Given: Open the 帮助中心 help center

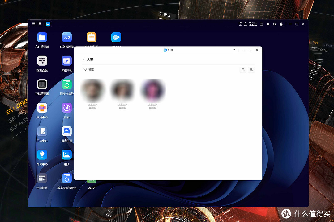Looking at the screenshot, I should point(42,155).
